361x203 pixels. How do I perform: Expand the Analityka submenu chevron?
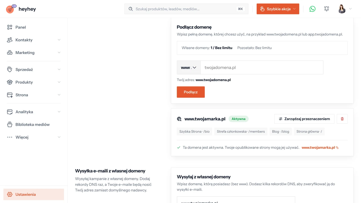pyautogui.click(x=59, y=112)
